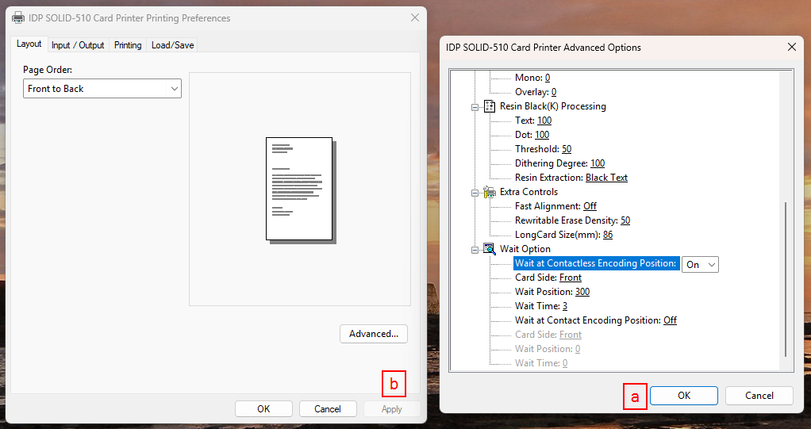
Task: Collapse the Resin Black(K) Processing node
Action: 475,108
